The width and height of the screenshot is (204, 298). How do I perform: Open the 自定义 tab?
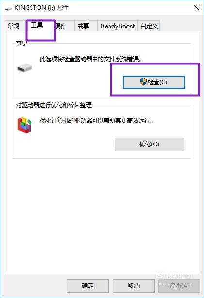click(x=149, y=26)
